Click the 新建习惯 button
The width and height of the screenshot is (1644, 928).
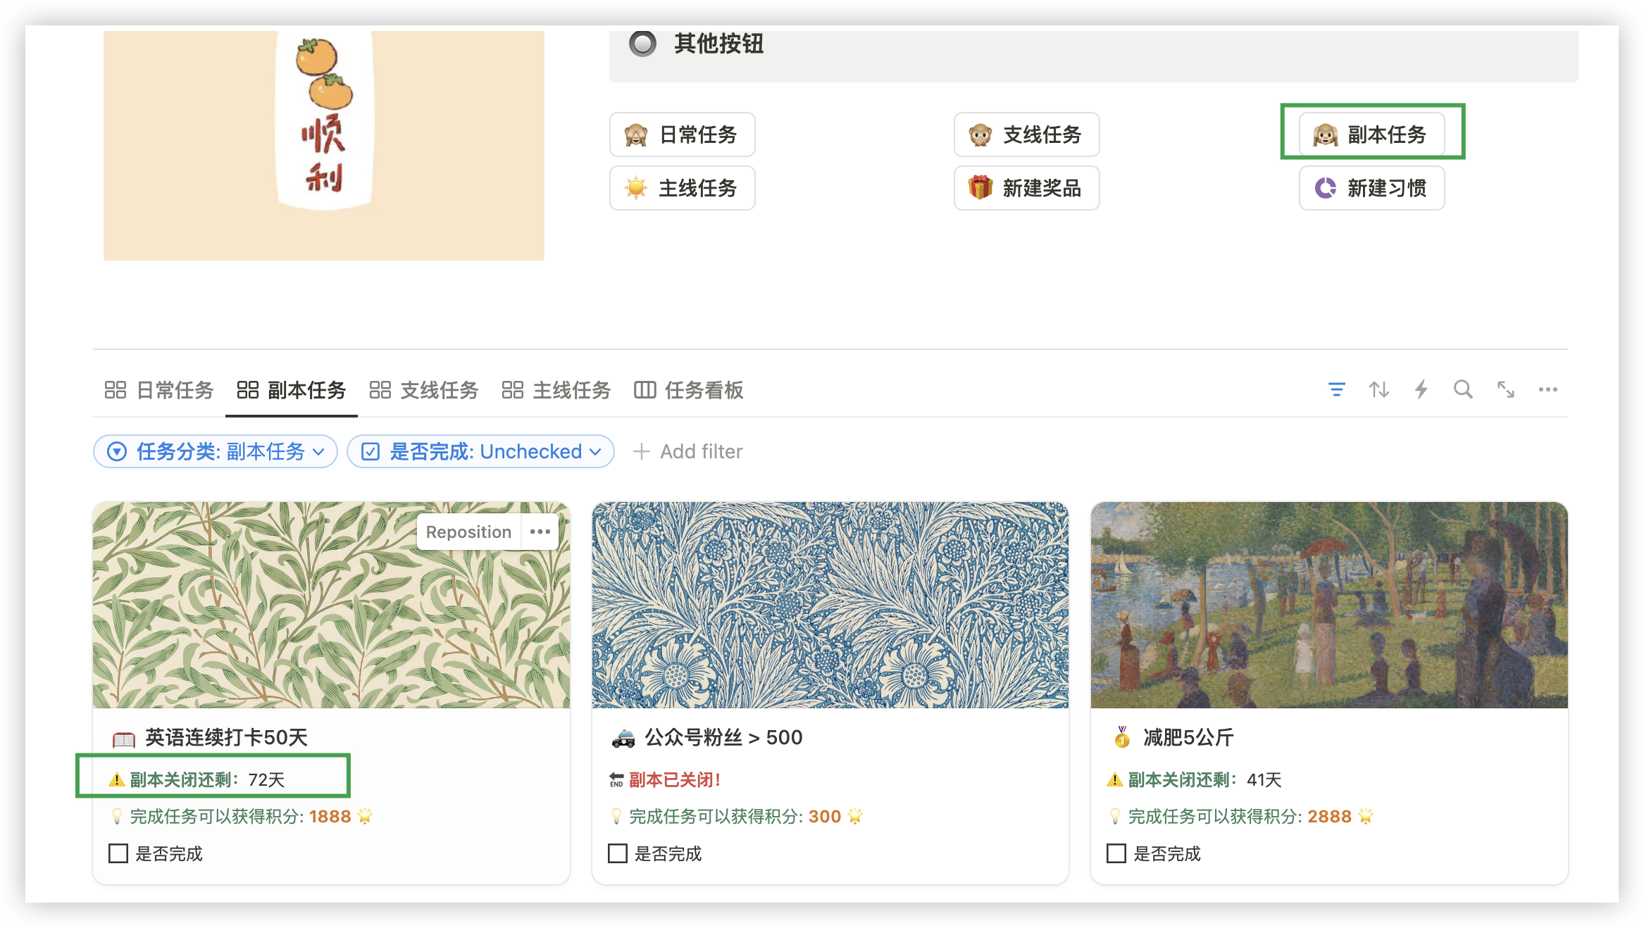point(1371,188)
